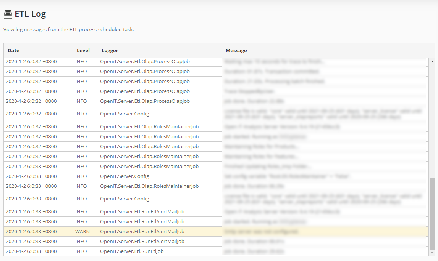Select the date cell of the WARN row
This screenshot has width=438, height=261.
click(x=31, y=231)
